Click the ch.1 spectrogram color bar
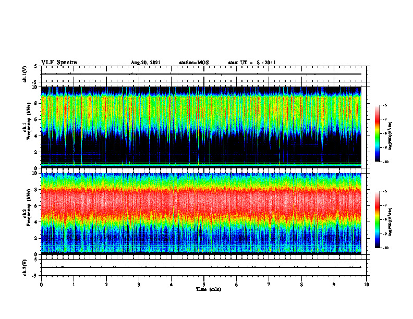 [378, 133]
